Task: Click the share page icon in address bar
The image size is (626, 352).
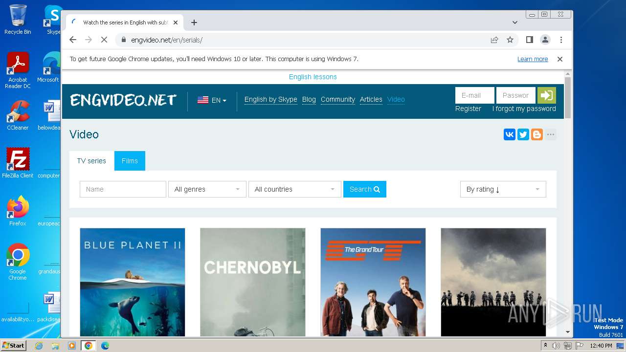Action: 494,40
